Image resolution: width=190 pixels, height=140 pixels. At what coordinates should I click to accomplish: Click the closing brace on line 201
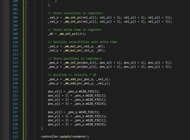(49, 5)
